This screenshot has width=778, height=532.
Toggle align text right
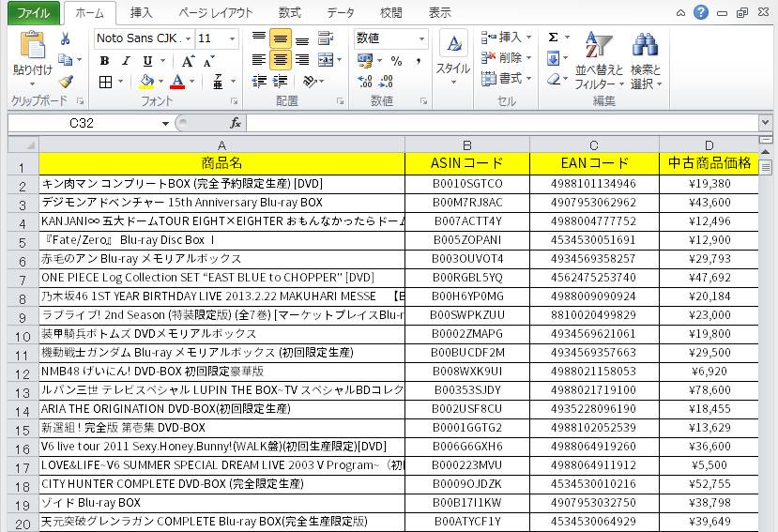[302, 60]
